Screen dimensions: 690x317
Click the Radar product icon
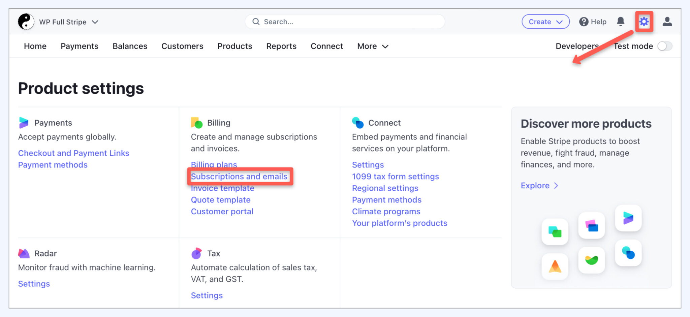pos(24,253)
